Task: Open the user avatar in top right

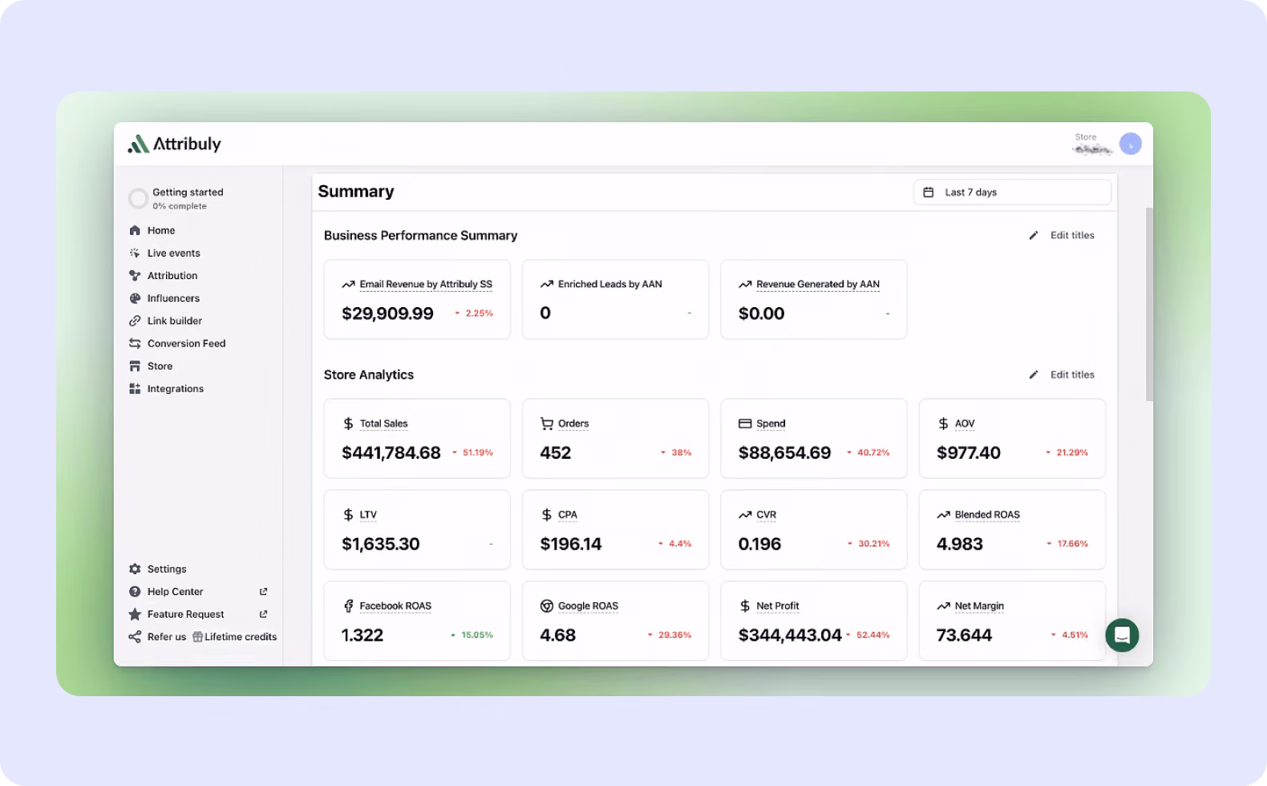Action: [1130, 144]
